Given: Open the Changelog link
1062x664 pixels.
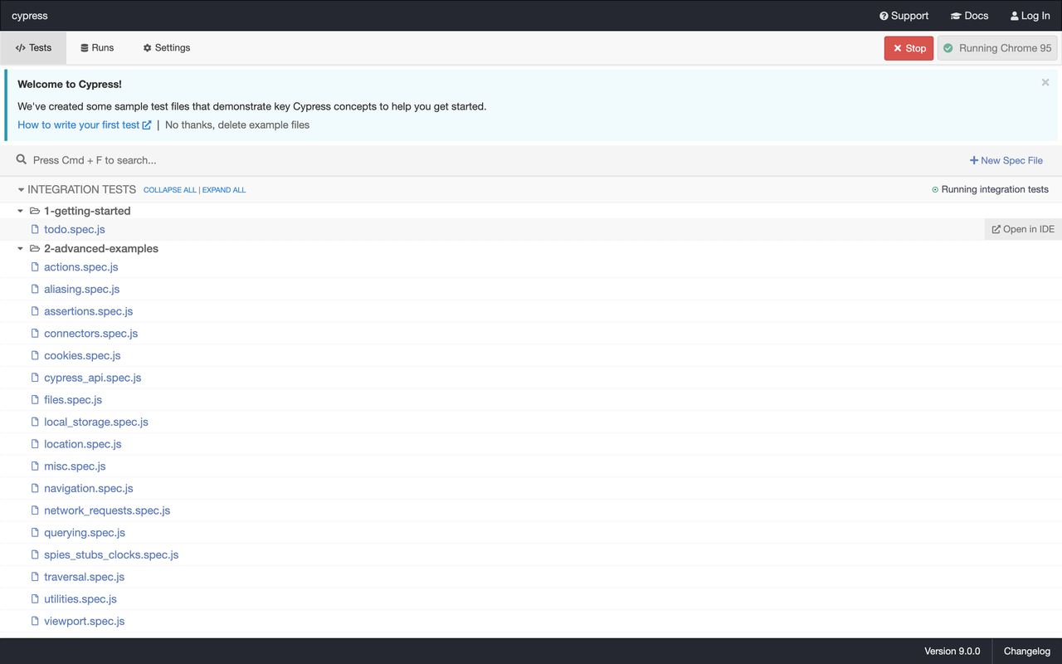Looking at the screenshot, I should (1027, 651).
